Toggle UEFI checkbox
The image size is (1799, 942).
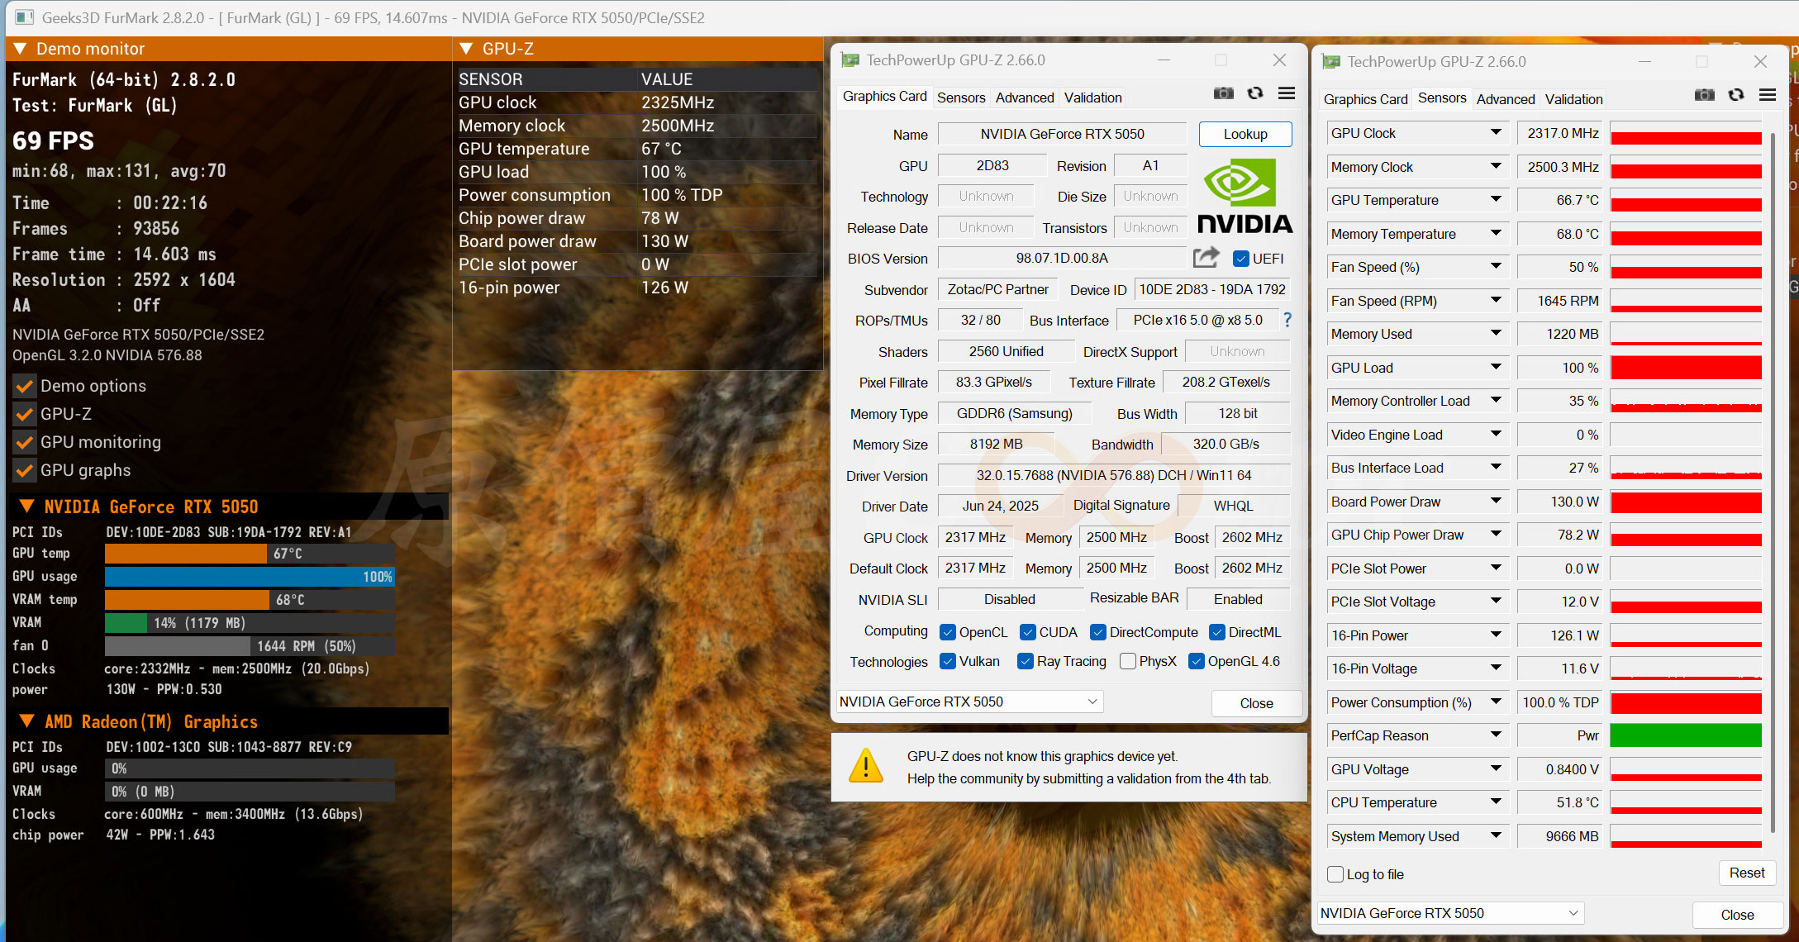pyautogui.click(x=1240, y=259)
